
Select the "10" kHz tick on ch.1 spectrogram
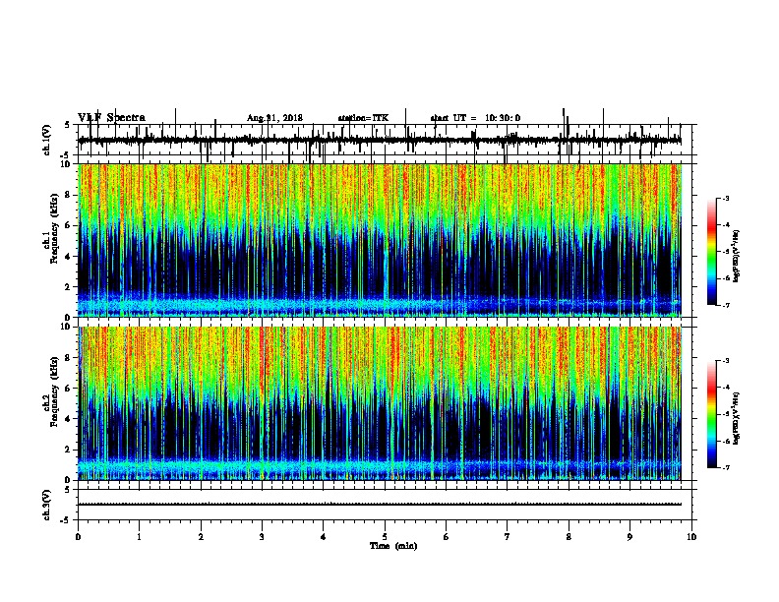(x=66, y=164)
